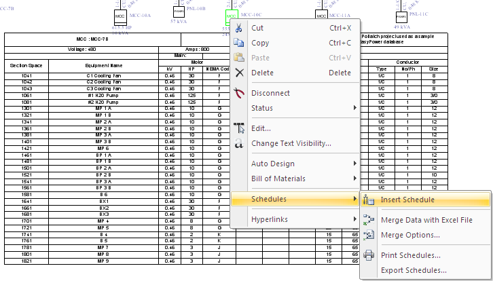Select Merge Options in the submenu
The height and width of the screenshot is (281, 493).
point(410,235)
